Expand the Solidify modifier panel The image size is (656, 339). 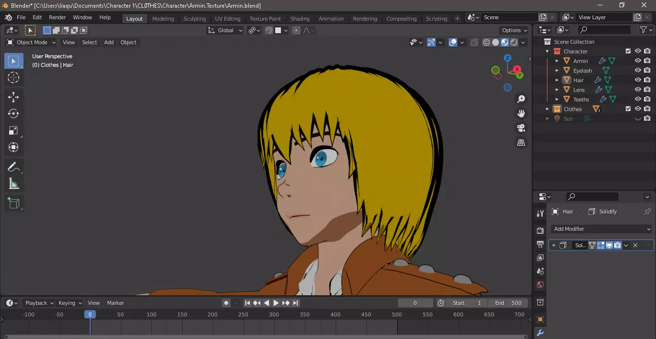click(x=554, y=245)
